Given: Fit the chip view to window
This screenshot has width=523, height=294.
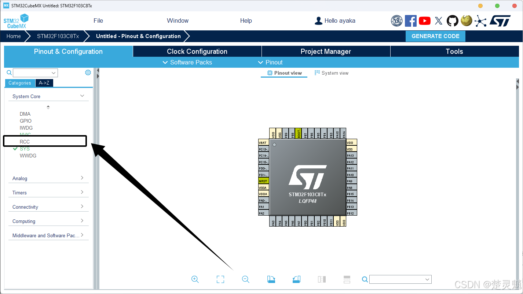Looking at the screenshot, I should [220, 279].
